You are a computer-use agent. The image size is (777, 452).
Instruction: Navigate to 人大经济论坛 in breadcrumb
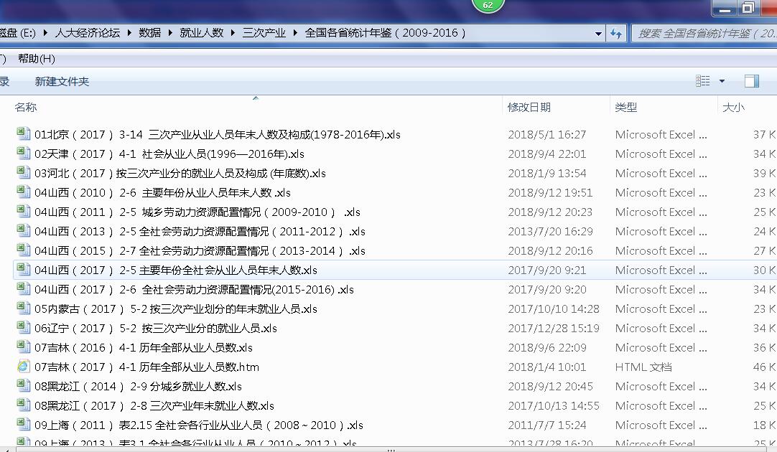tap(88, 33)
